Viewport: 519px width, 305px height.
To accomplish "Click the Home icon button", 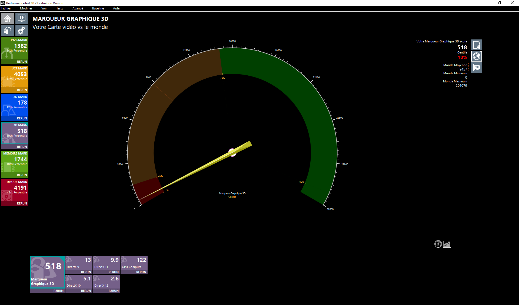I will point(8,19).
